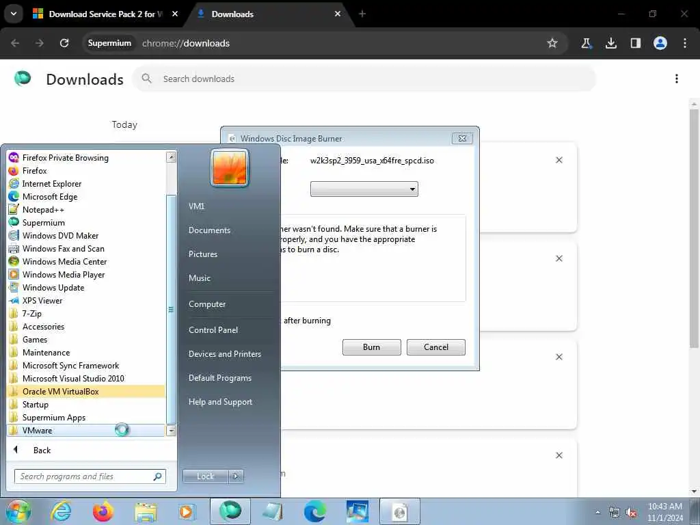
Task: Launch Windows Media Player from programs list
Action: tap(85, 274)
